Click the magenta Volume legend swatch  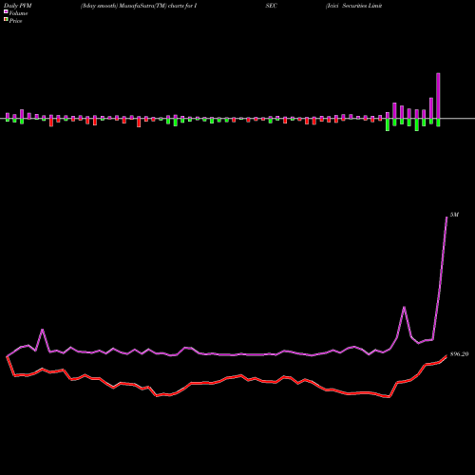point(6,11)
